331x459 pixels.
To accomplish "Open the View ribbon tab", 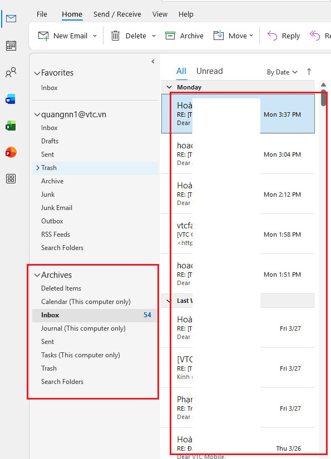I will coord(160,14).
